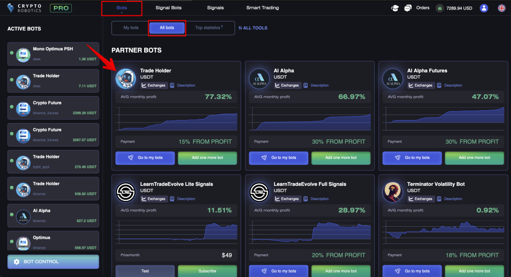Click LearnTradeEvolve Full Signals logo

pyautogui.click(x=259, y=192)
